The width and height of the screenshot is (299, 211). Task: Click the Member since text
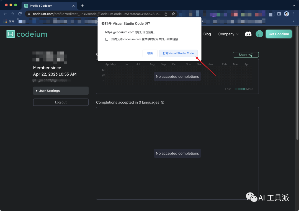[x=47, y=68]
